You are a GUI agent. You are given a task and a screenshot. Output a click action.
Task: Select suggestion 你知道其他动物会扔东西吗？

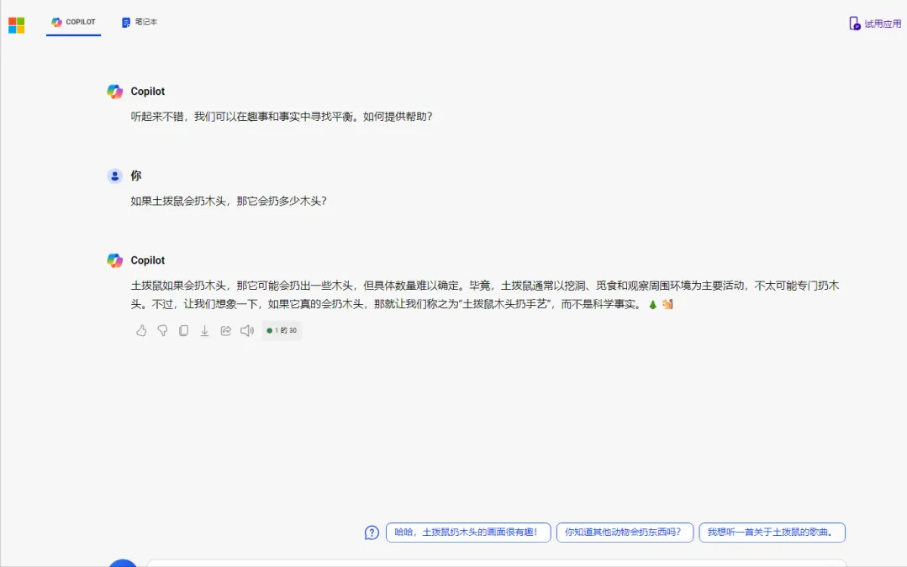click(x=625, y=533)
